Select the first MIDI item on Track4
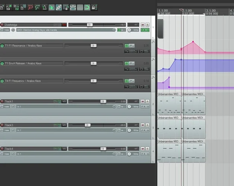 pos(169,153)
